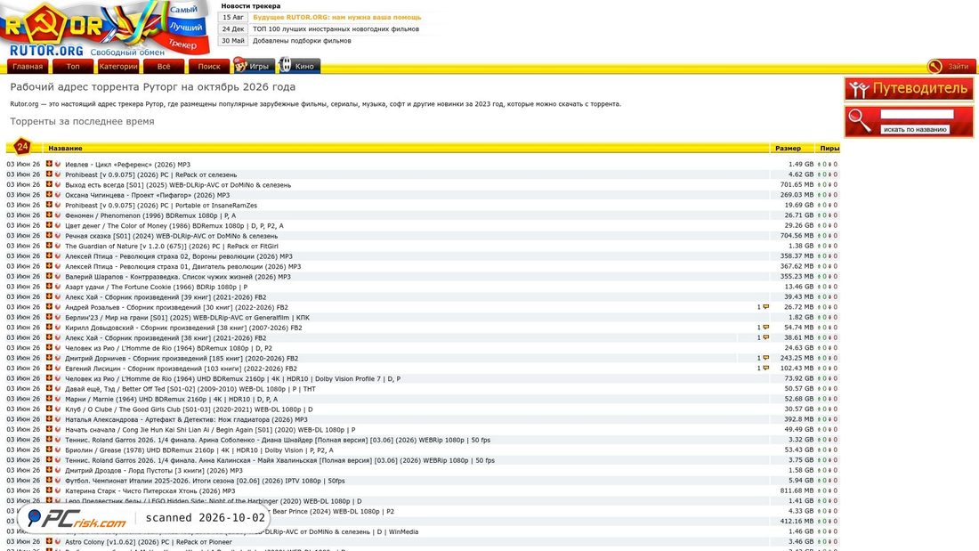Open the Всё menu tab
This screenshot has height=551, width=979.
point(164,66)
